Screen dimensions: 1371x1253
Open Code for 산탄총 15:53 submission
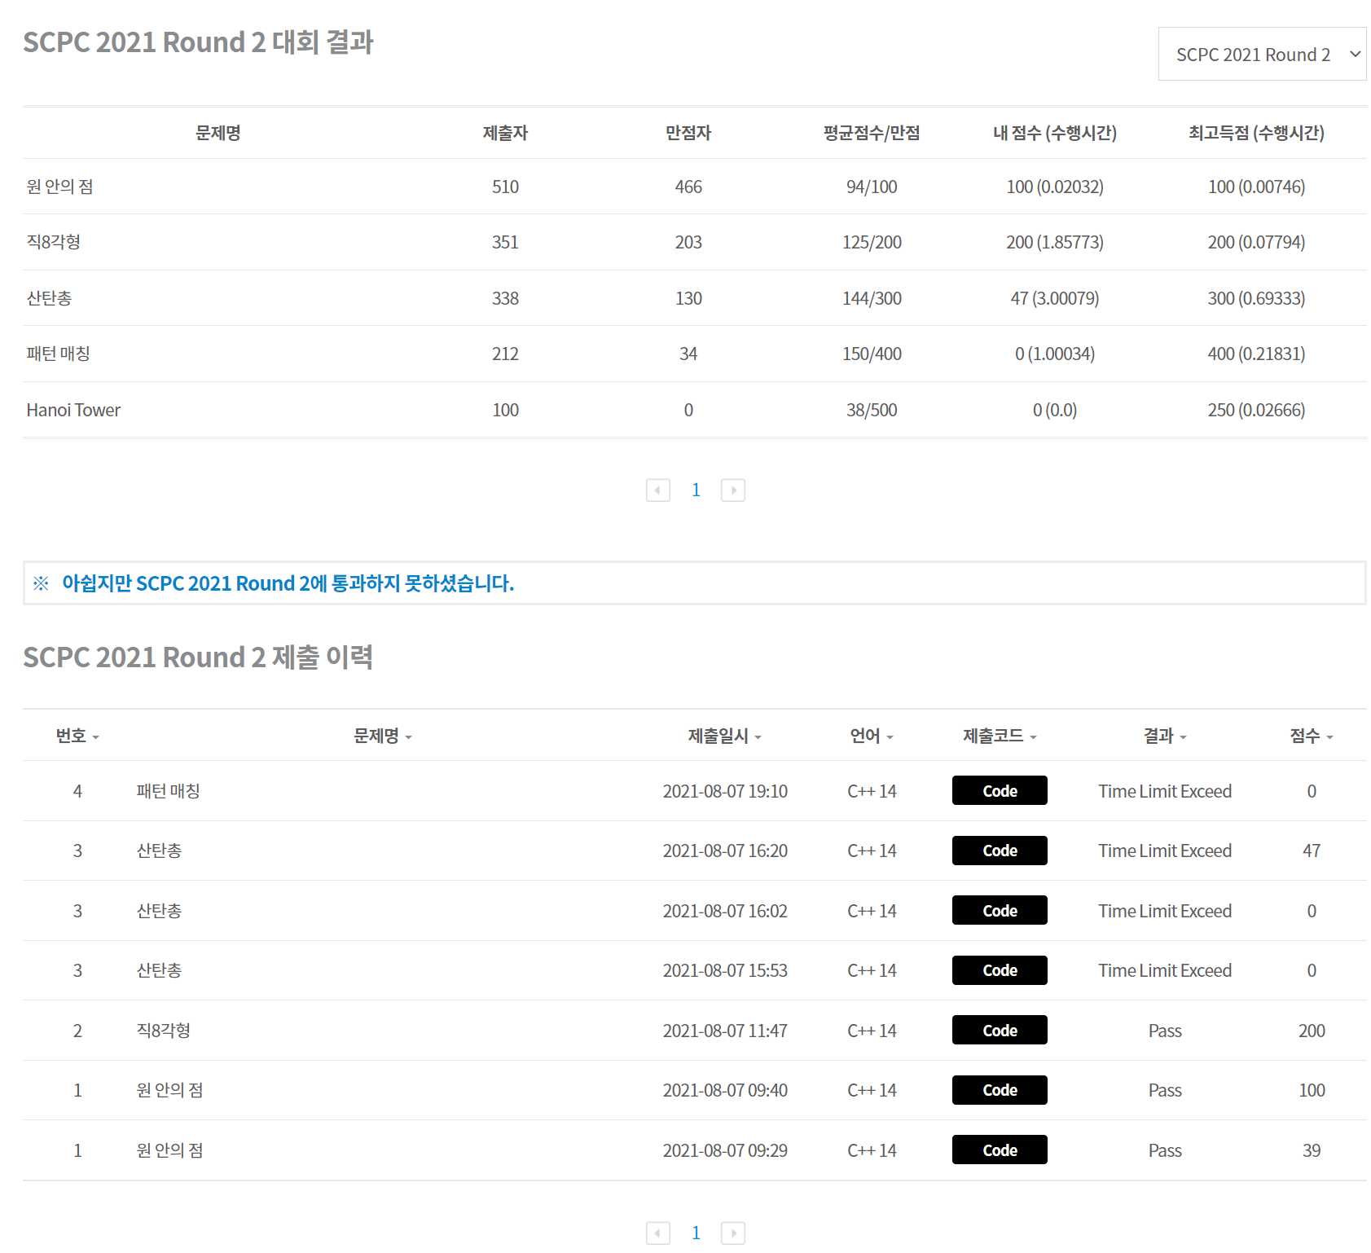coord(1000,970)
